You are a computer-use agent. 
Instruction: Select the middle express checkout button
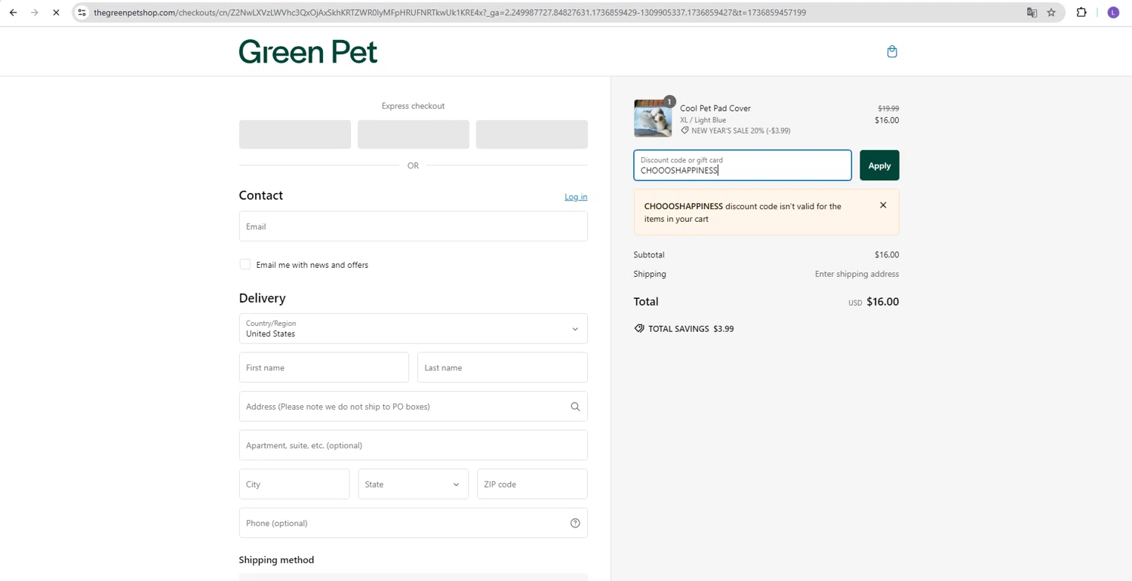click(414, 134)
